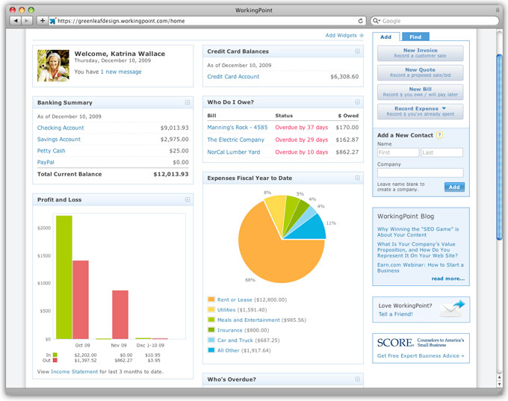
Task: Click the Tell a Friend link
Action: tap(395, 314)
